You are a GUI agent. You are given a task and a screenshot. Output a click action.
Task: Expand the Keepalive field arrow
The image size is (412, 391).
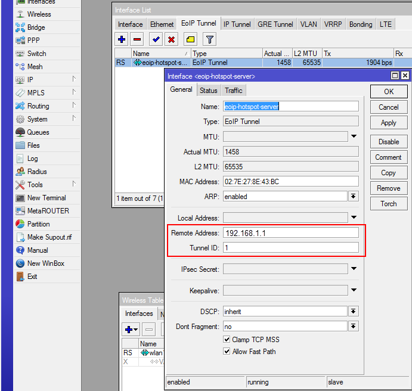click(x=354, y=290)
